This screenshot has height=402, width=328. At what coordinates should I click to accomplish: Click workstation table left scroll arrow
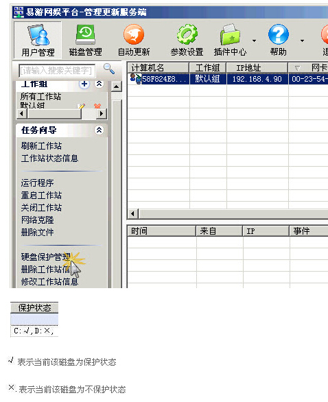(133, 213)
